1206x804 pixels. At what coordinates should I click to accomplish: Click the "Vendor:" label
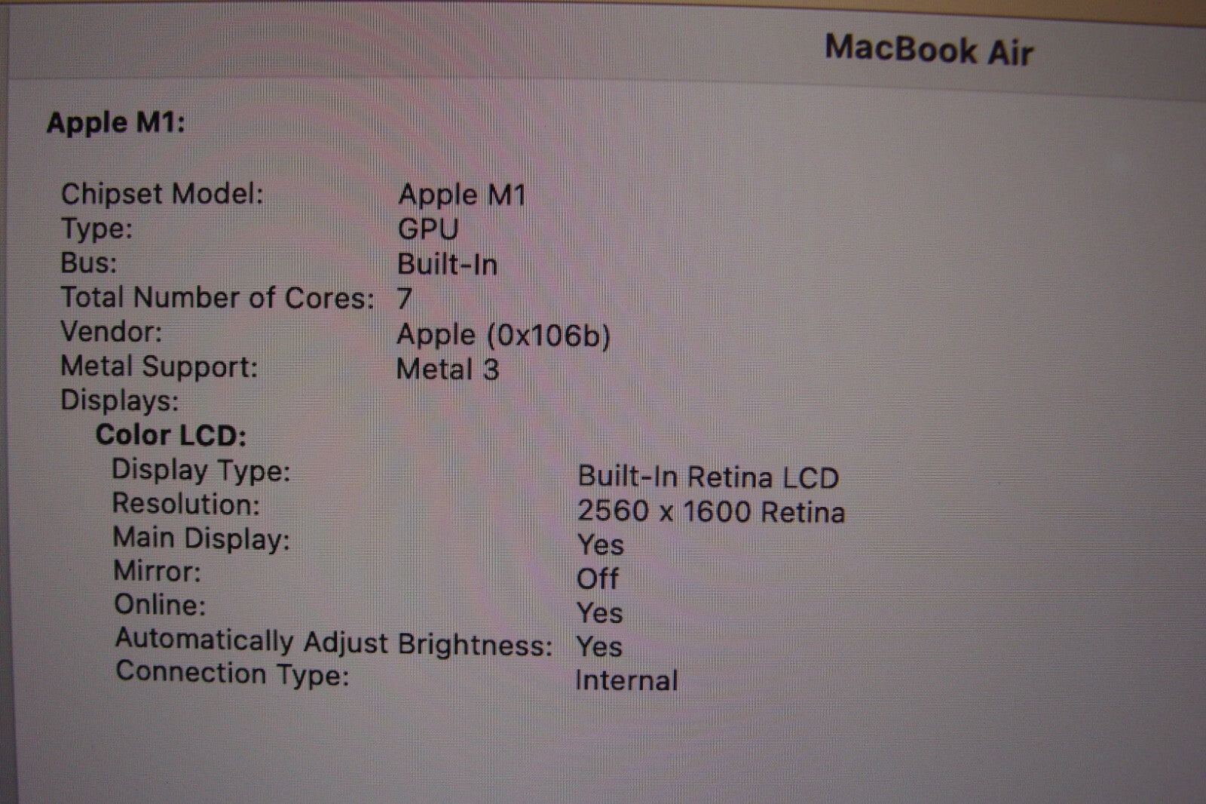pos(111,331)
